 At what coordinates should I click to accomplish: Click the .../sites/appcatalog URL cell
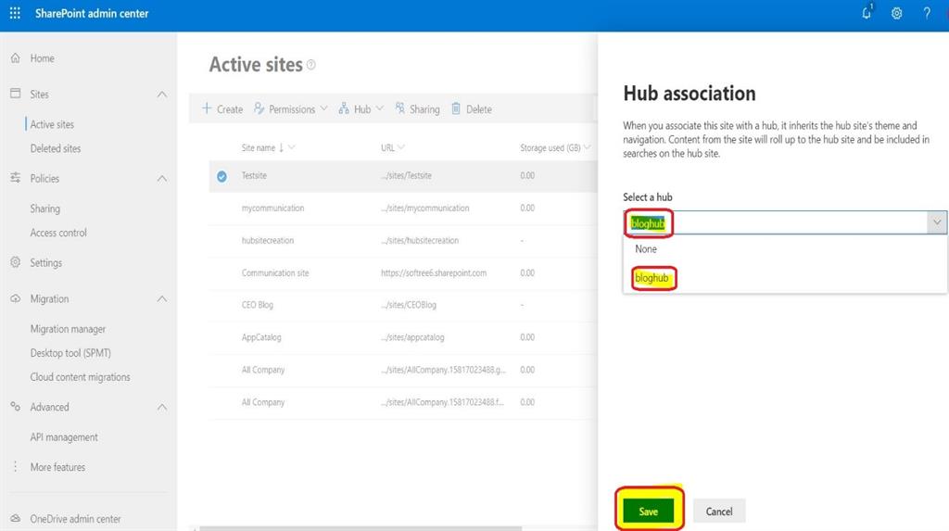tap(412, 337)
